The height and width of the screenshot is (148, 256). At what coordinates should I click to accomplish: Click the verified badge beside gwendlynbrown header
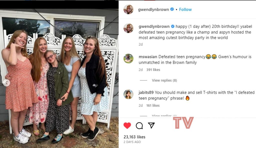pos(172,9)
